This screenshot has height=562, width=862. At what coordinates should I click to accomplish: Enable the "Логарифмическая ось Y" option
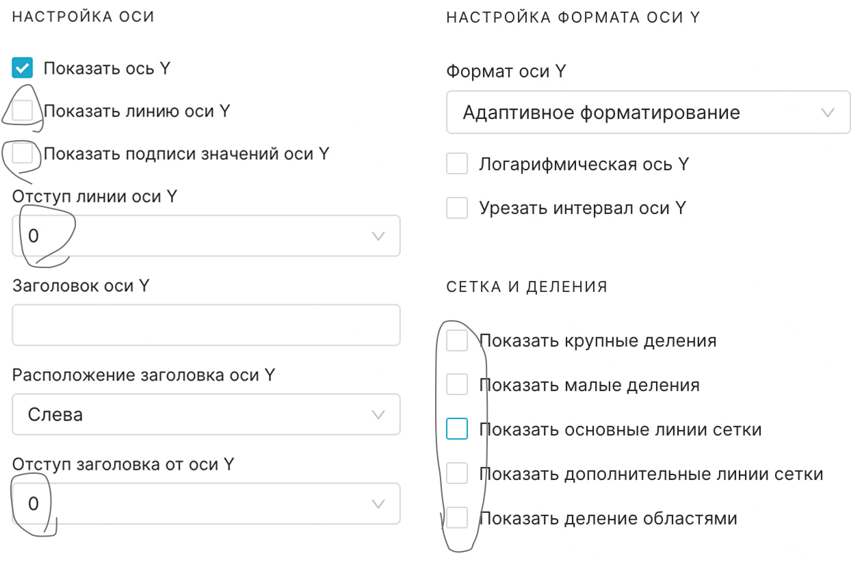pyautogui.click(x=457, y=163)
